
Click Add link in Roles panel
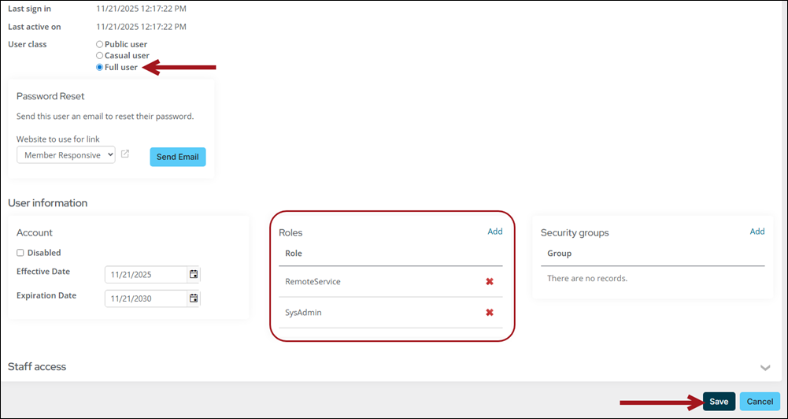494,232
